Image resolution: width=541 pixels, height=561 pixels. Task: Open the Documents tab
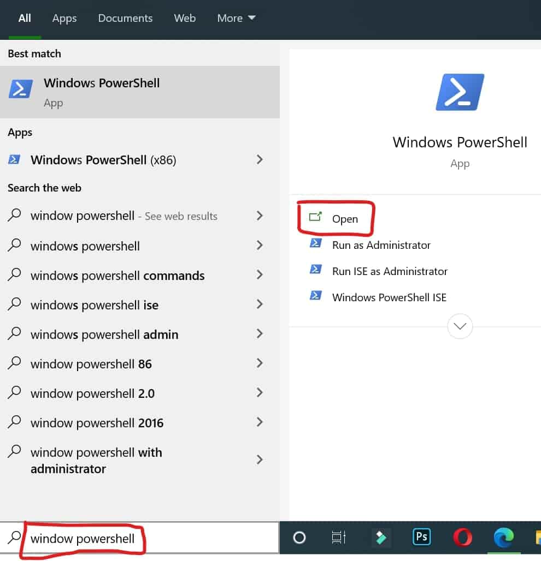pyautogui.click(x=125, y=18)
